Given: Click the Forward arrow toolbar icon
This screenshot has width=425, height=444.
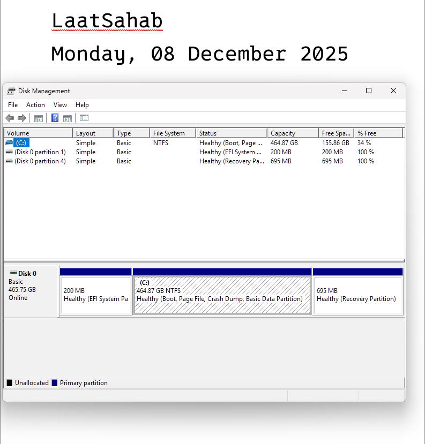Looking at the screenshot, I should (x=22, y=118).
